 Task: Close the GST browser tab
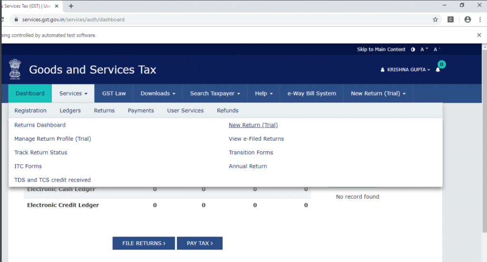pyautogui.click(x=57, y=6)
